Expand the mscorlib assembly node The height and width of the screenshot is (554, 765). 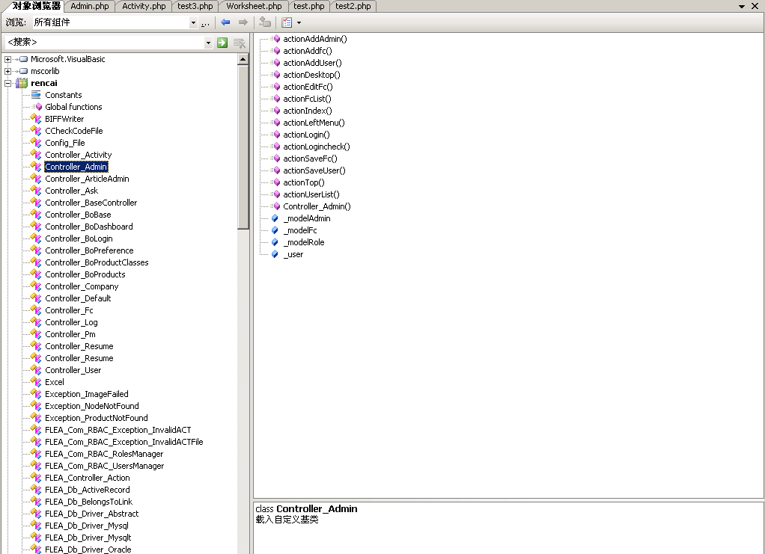(x=7, y=71)
